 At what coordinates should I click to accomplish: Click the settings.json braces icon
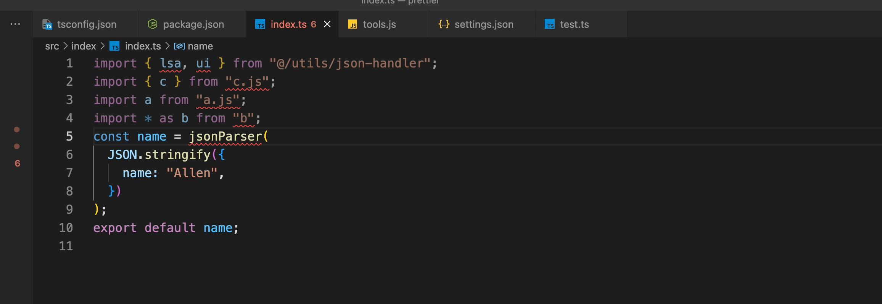444,24
